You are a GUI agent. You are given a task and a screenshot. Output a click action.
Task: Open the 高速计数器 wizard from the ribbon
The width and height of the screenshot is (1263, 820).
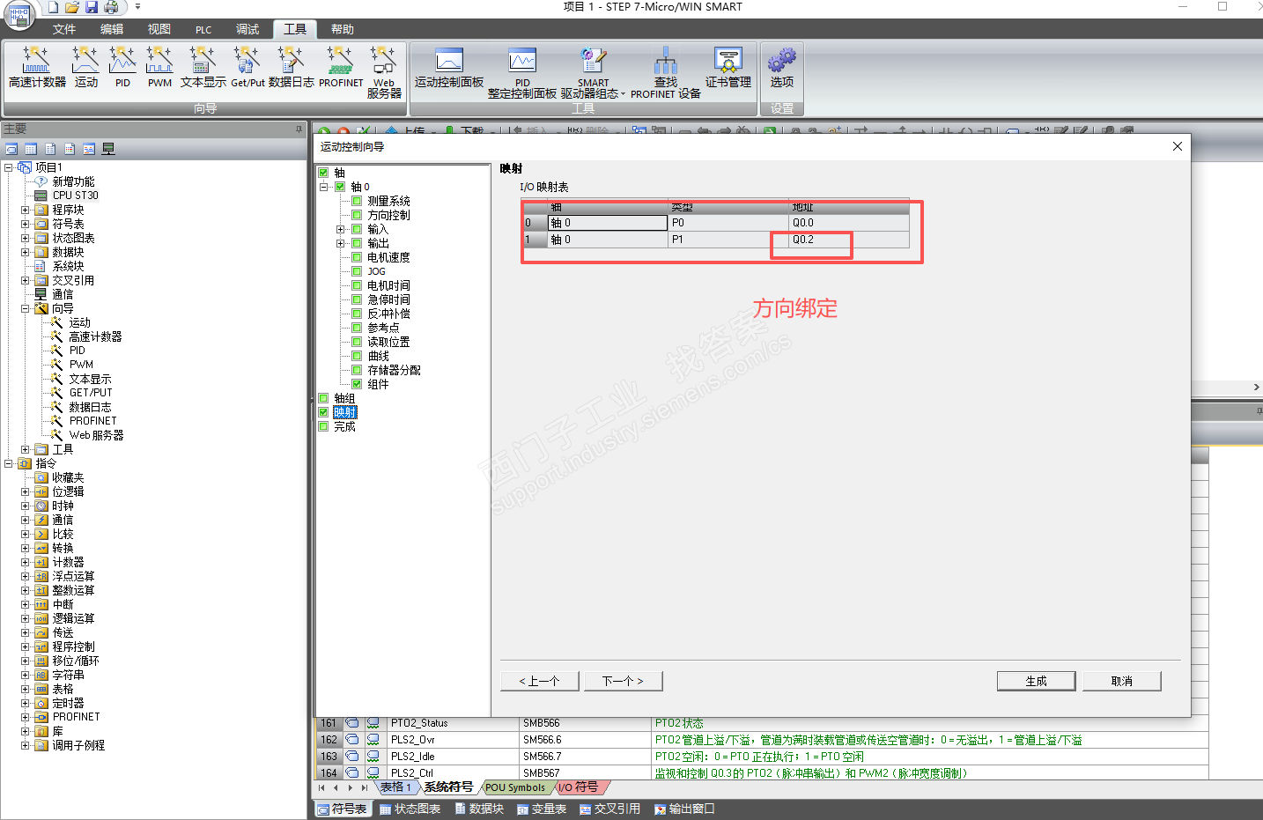point(37,68)
